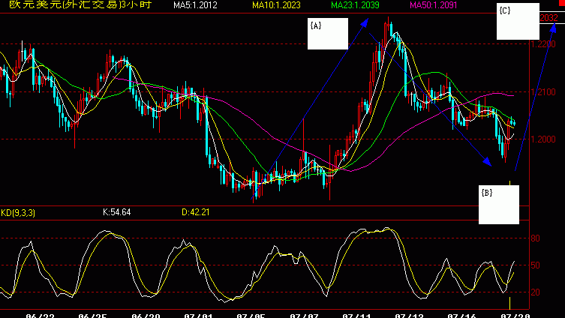Click the 07/01 date axis label
565x318 pixels.
pyautogui.click(x=198, y=316)
